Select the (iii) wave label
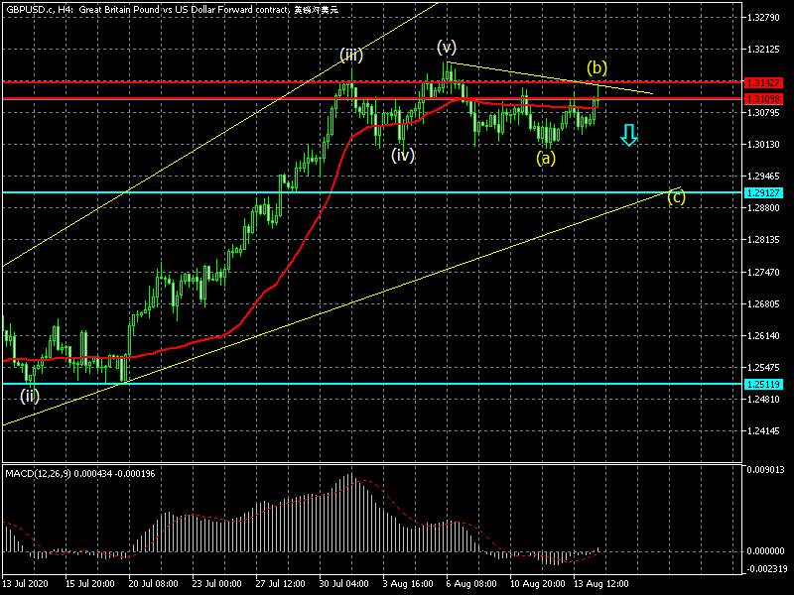Image resolution: width=794 pixels, height=595 pixels. (351, 55)
